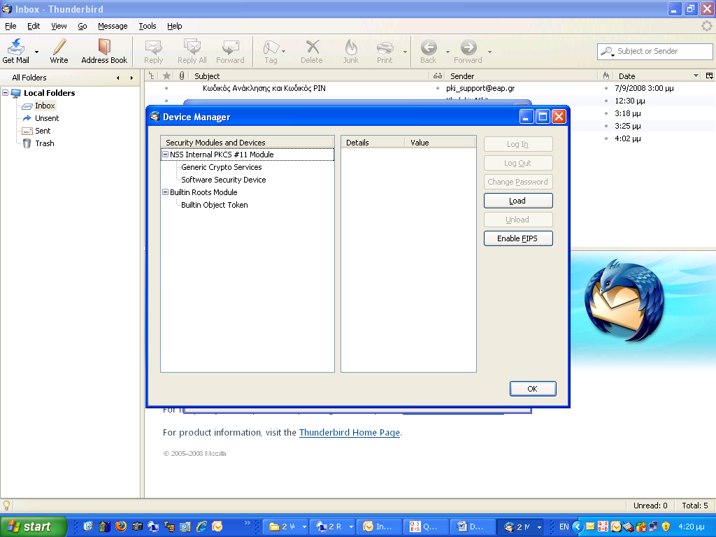
Task: Toggle junk status of the 4:02 μμ message
Action: pos(606,138)
